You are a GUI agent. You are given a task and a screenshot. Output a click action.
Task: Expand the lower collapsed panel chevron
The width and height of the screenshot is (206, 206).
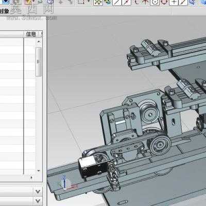coord(38,200)
